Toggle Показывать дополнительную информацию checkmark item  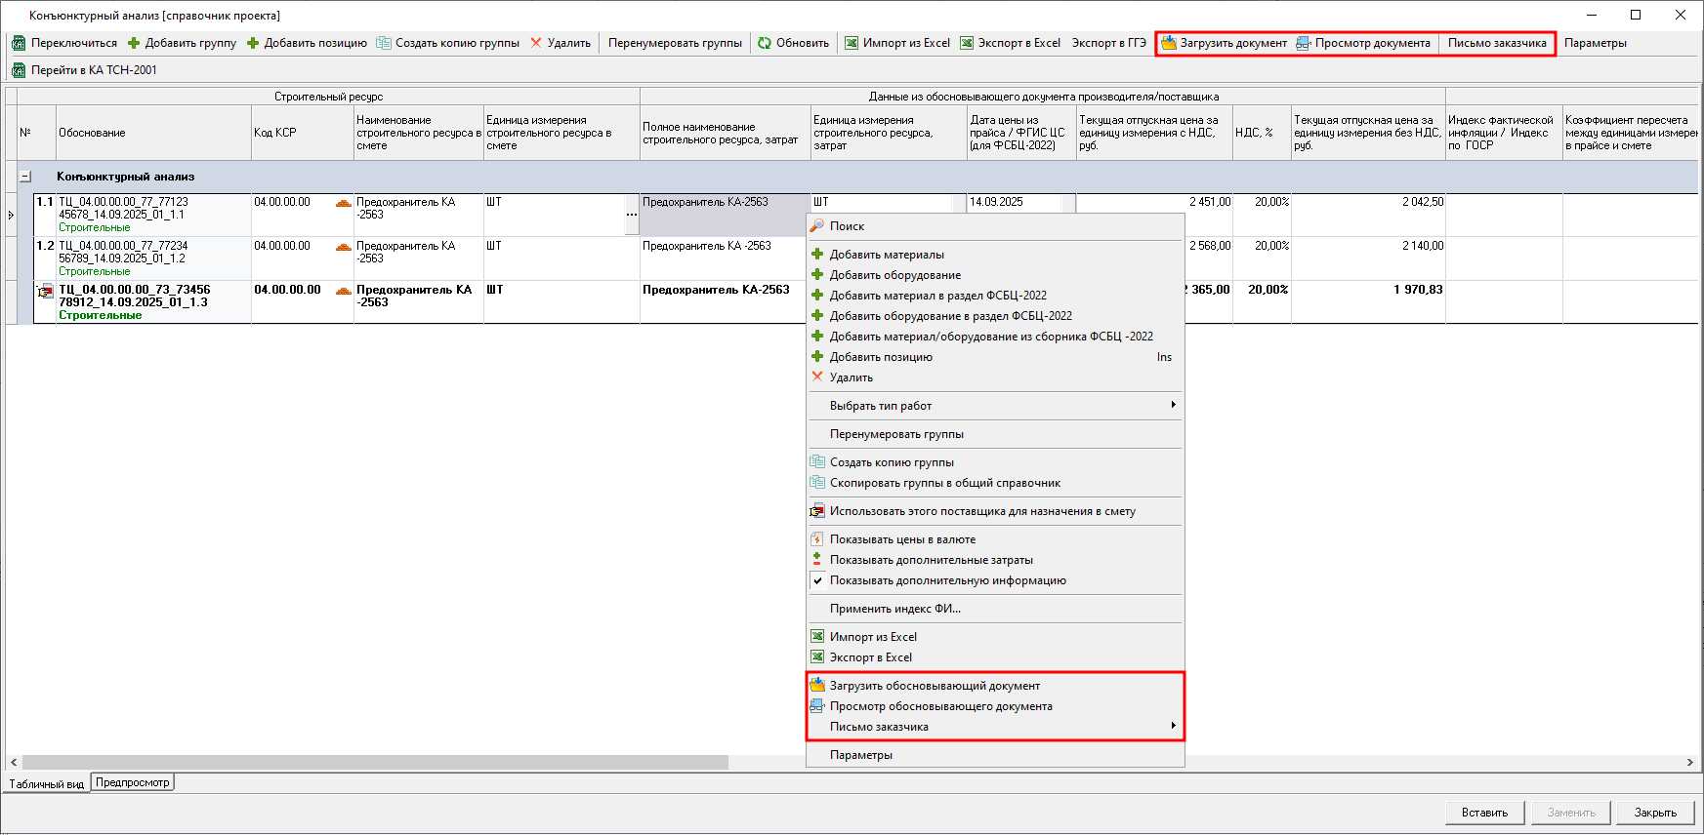(x=947, y=580)
